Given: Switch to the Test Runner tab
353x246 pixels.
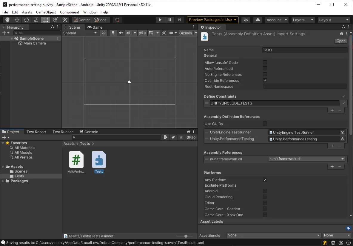Looking at the screenshot, I should (62, 132).
